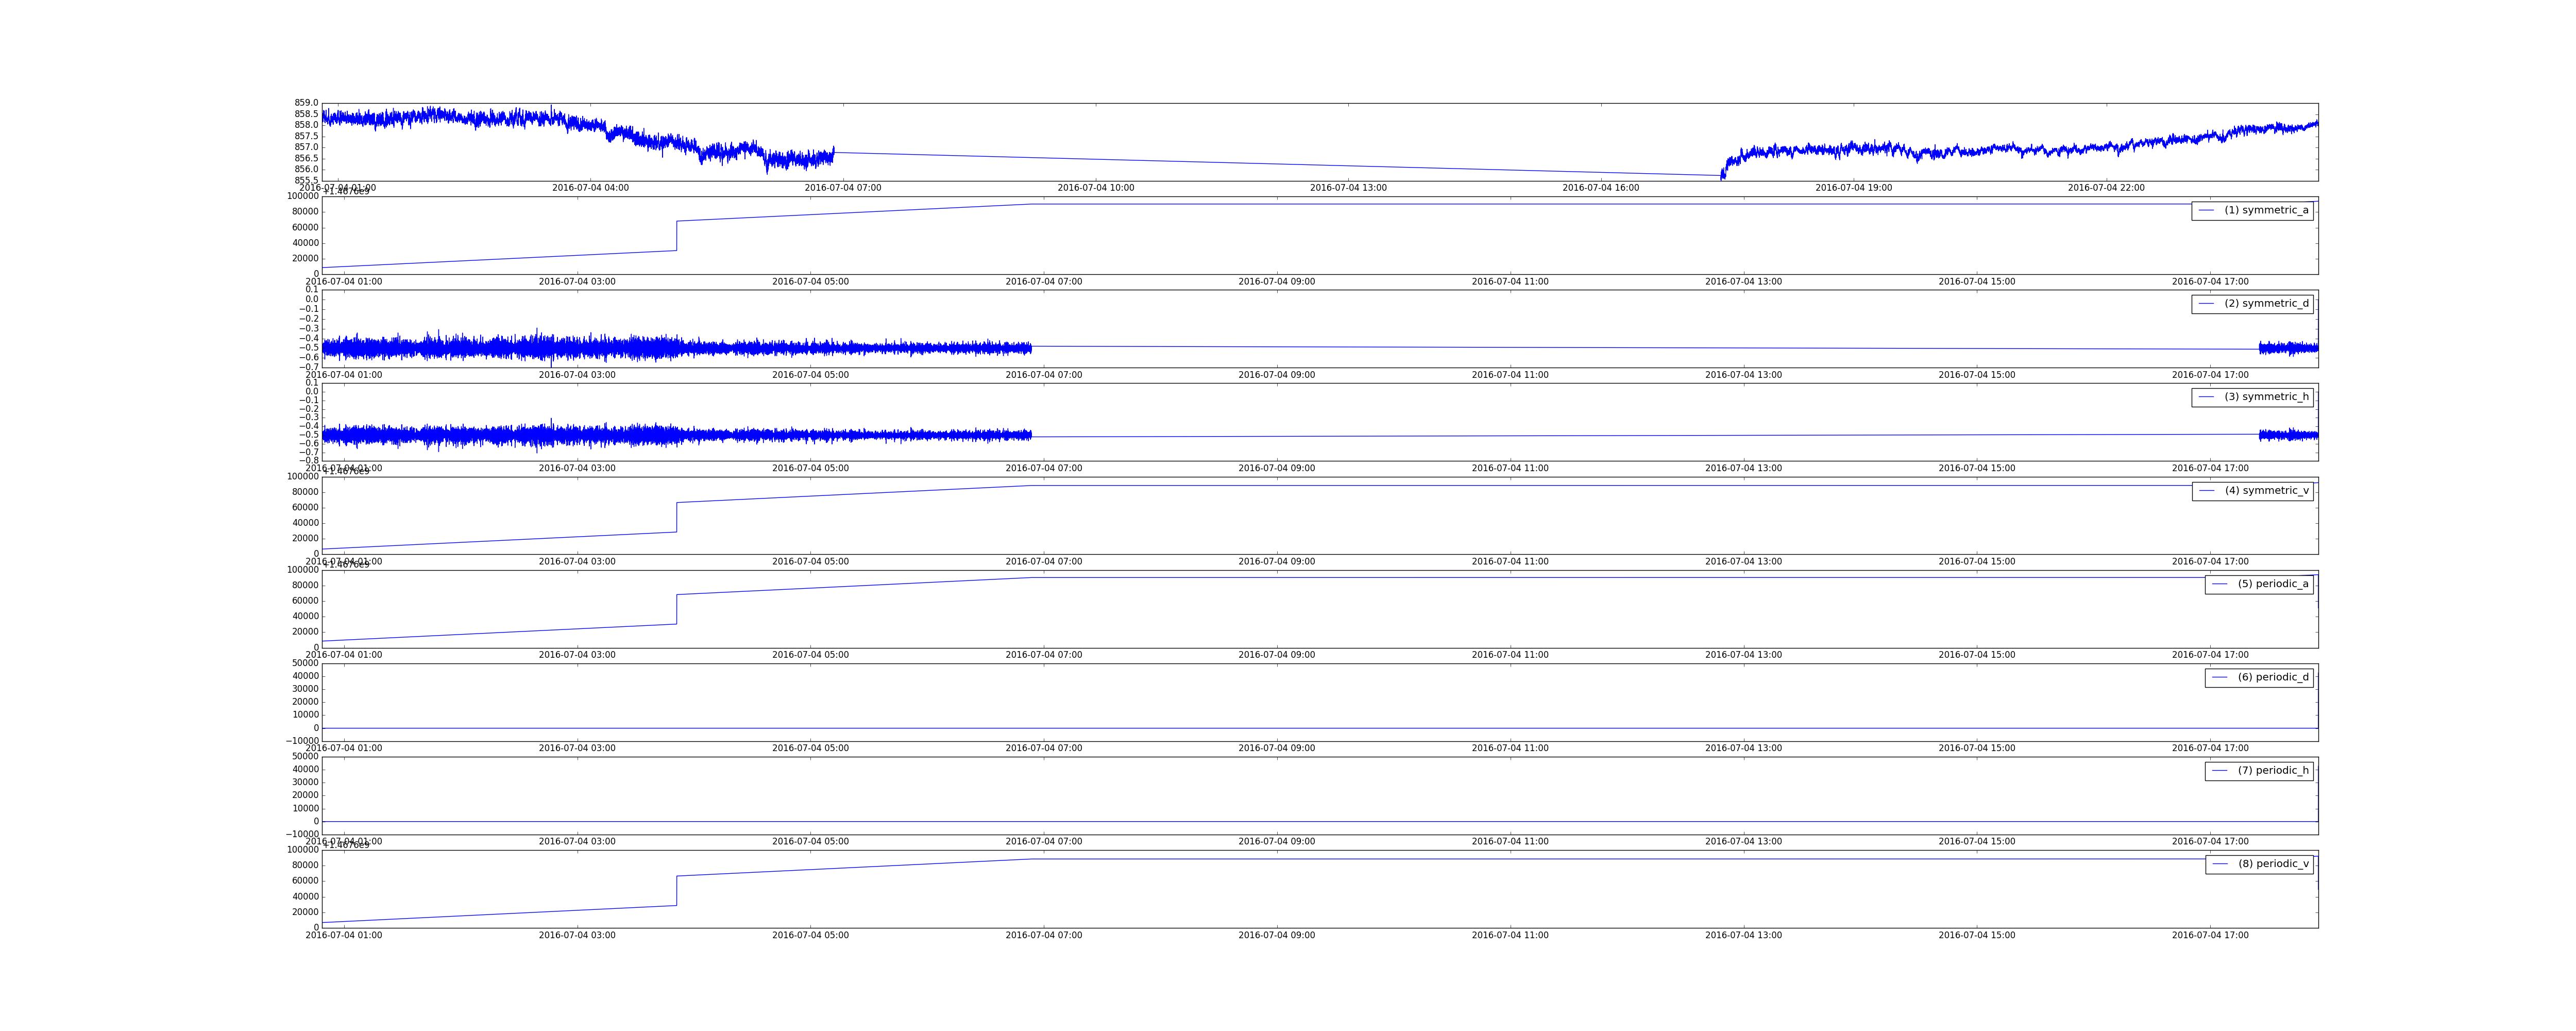Viewport: 2576px width, 1031px height.
Task: Click the "(7) periodic_h" legend entry
Action: click(2259, 771)
